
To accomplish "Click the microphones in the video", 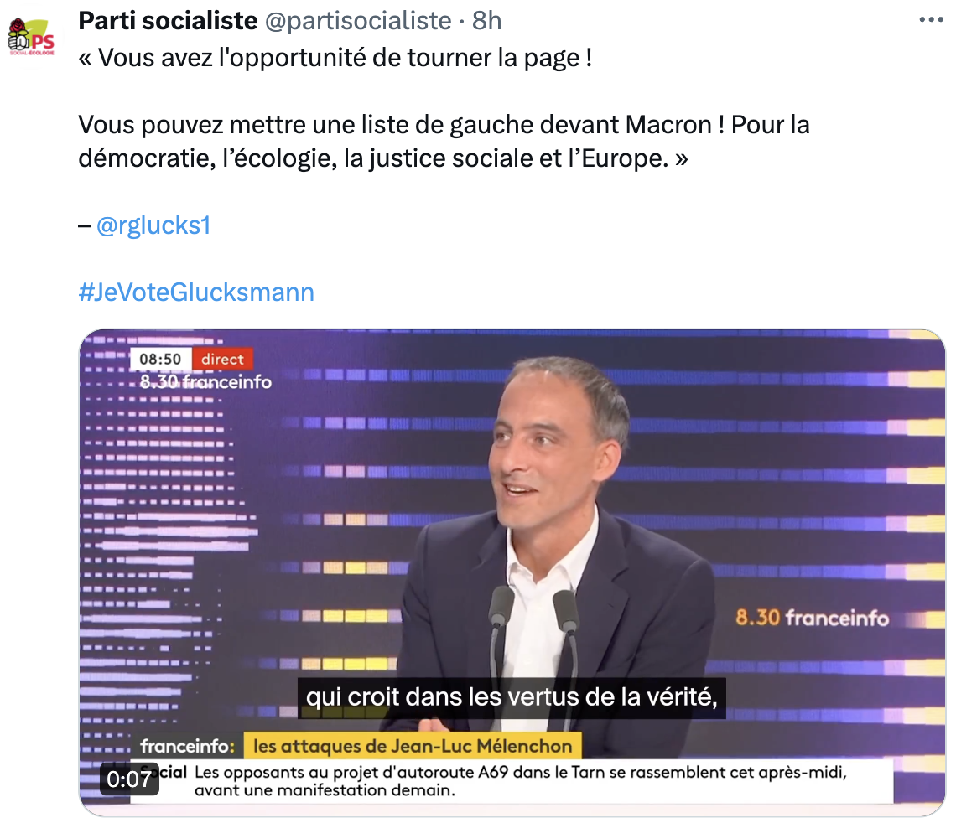I will pyautogui.click(x=533, y=620).
